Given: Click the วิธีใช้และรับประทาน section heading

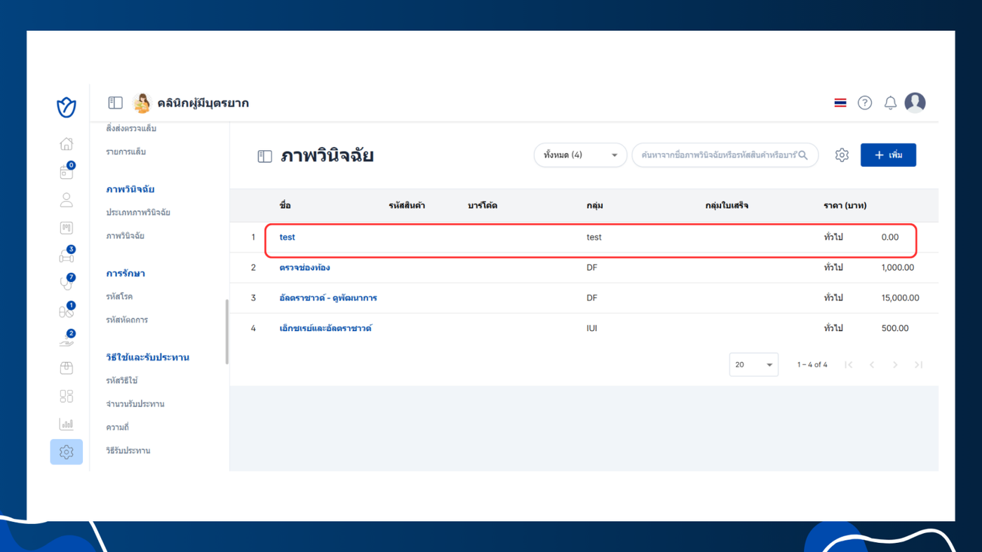Looking at the screenshot, I should click(x=147, y=358).
